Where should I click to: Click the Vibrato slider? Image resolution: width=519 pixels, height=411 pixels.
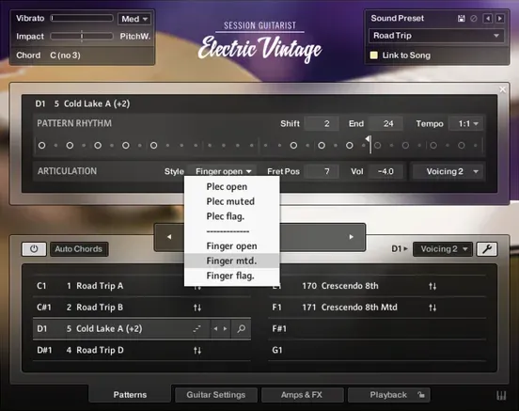pyautogui.click(x=82, y=18)
